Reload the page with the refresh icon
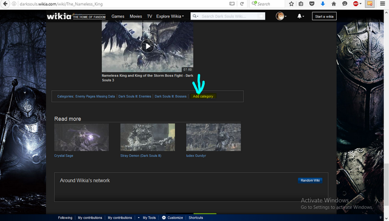 pyautogui.click(x=242, y=4)
